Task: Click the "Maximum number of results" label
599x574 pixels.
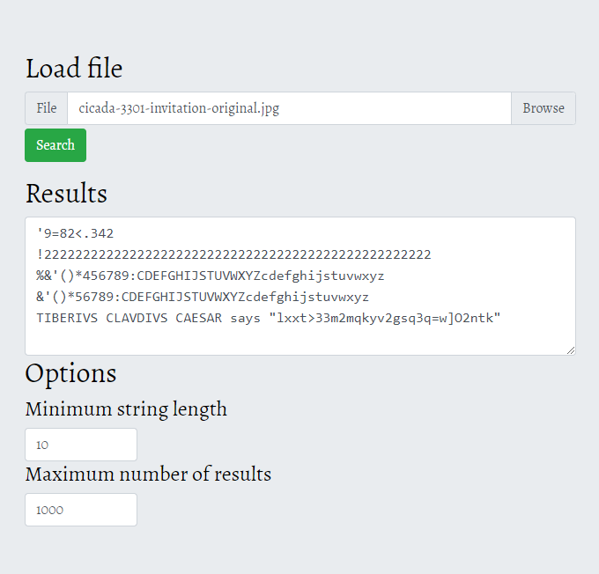Action: [x=148, y=475]
